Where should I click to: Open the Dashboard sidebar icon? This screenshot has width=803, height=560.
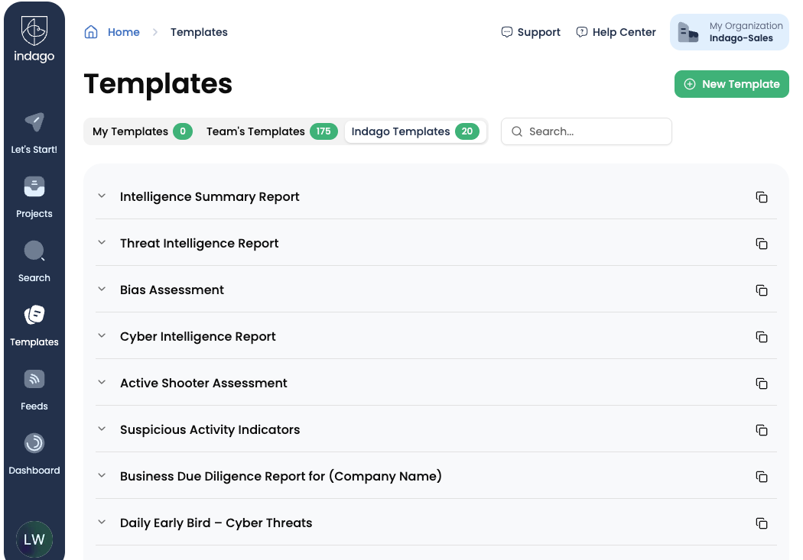tap(34, 443)
